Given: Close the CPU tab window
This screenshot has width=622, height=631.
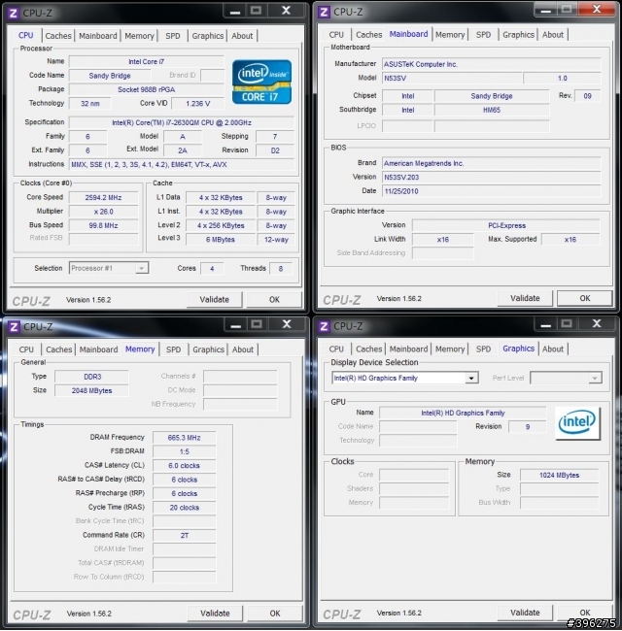Looking at the screenshot, I should pos(286,11).
